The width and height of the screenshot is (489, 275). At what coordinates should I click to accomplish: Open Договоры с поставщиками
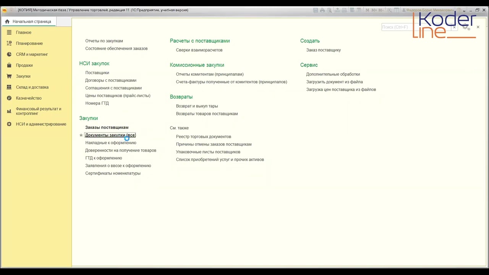coord(111,80)
